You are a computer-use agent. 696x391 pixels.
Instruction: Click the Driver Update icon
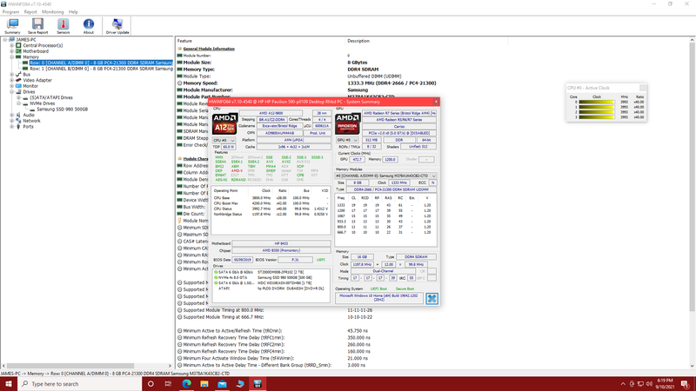(117, 26)
